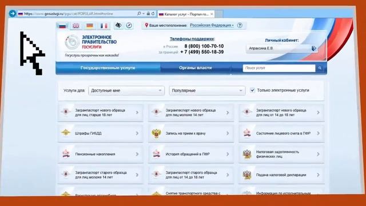366x206 pixels.
Task: Click the logout icon in Личный кабинет
Action: click(314, 48)
